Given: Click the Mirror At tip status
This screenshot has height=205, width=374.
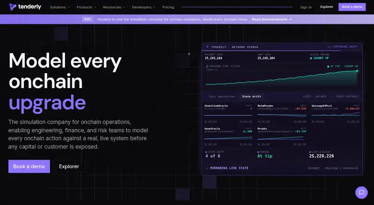Looking at the screenshot, I should point(265,156).
